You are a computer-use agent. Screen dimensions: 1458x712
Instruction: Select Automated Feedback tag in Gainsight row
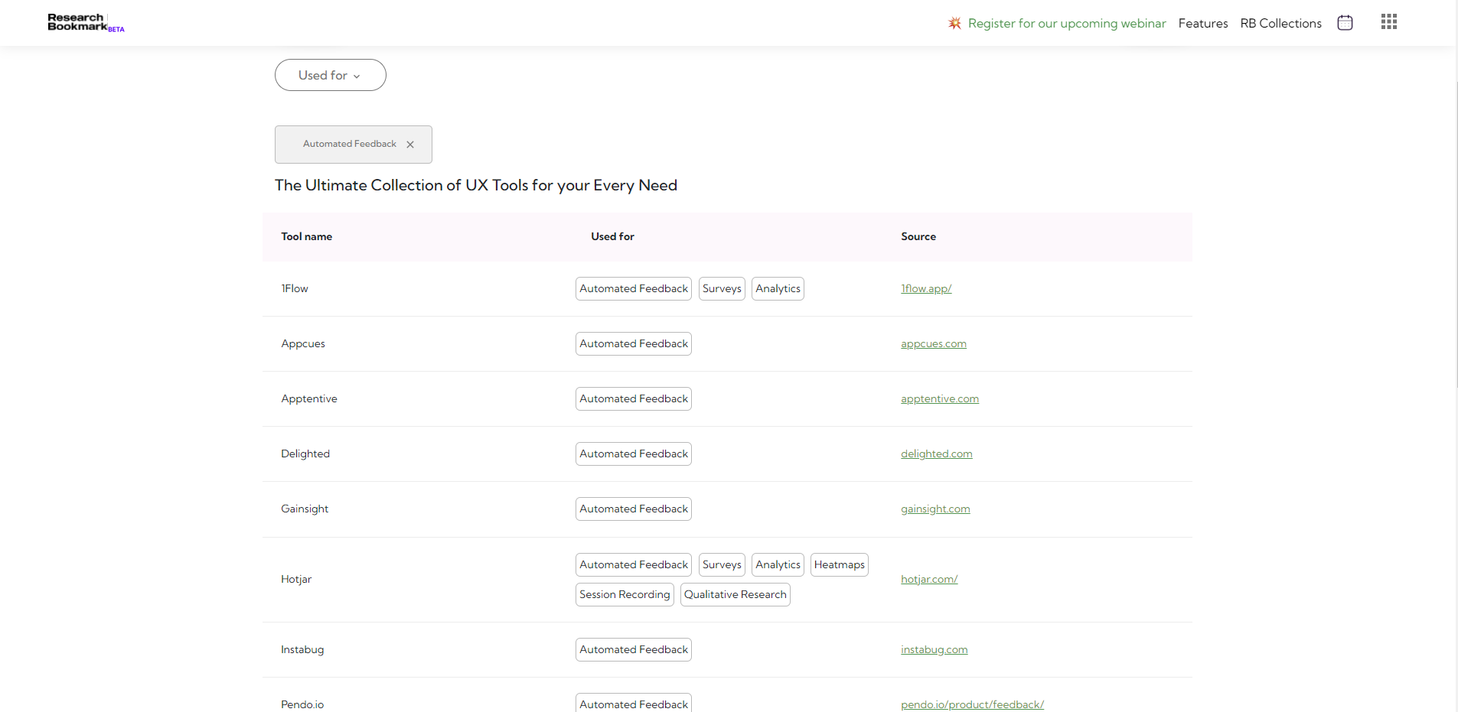point(634,509)
